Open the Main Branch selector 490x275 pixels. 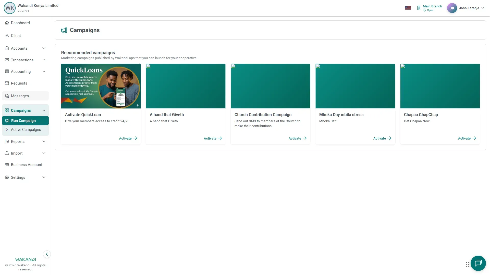pos(430,8)
